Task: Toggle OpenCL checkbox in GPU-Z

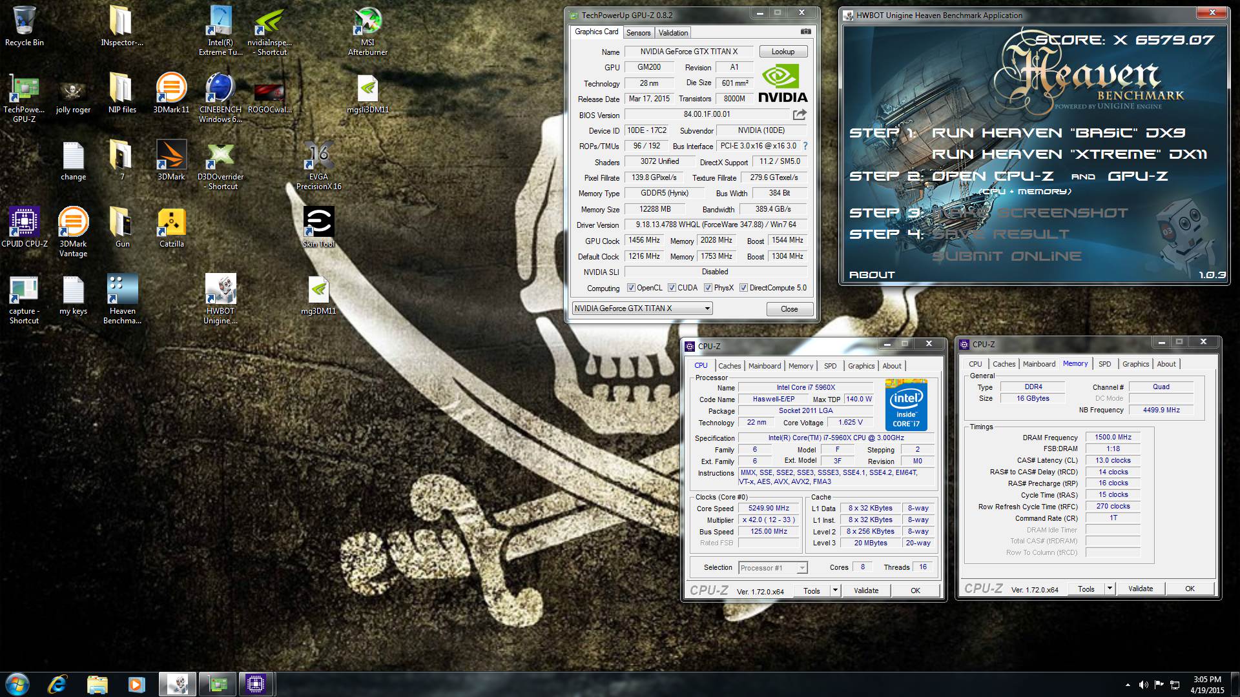Action: (631, 288)
